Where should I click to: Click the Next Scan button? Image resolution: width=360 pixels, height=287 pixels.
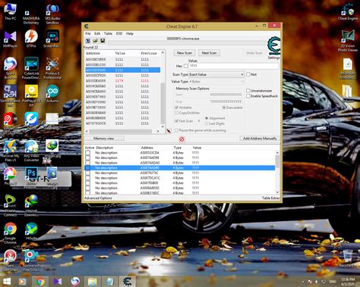point(209,53)
